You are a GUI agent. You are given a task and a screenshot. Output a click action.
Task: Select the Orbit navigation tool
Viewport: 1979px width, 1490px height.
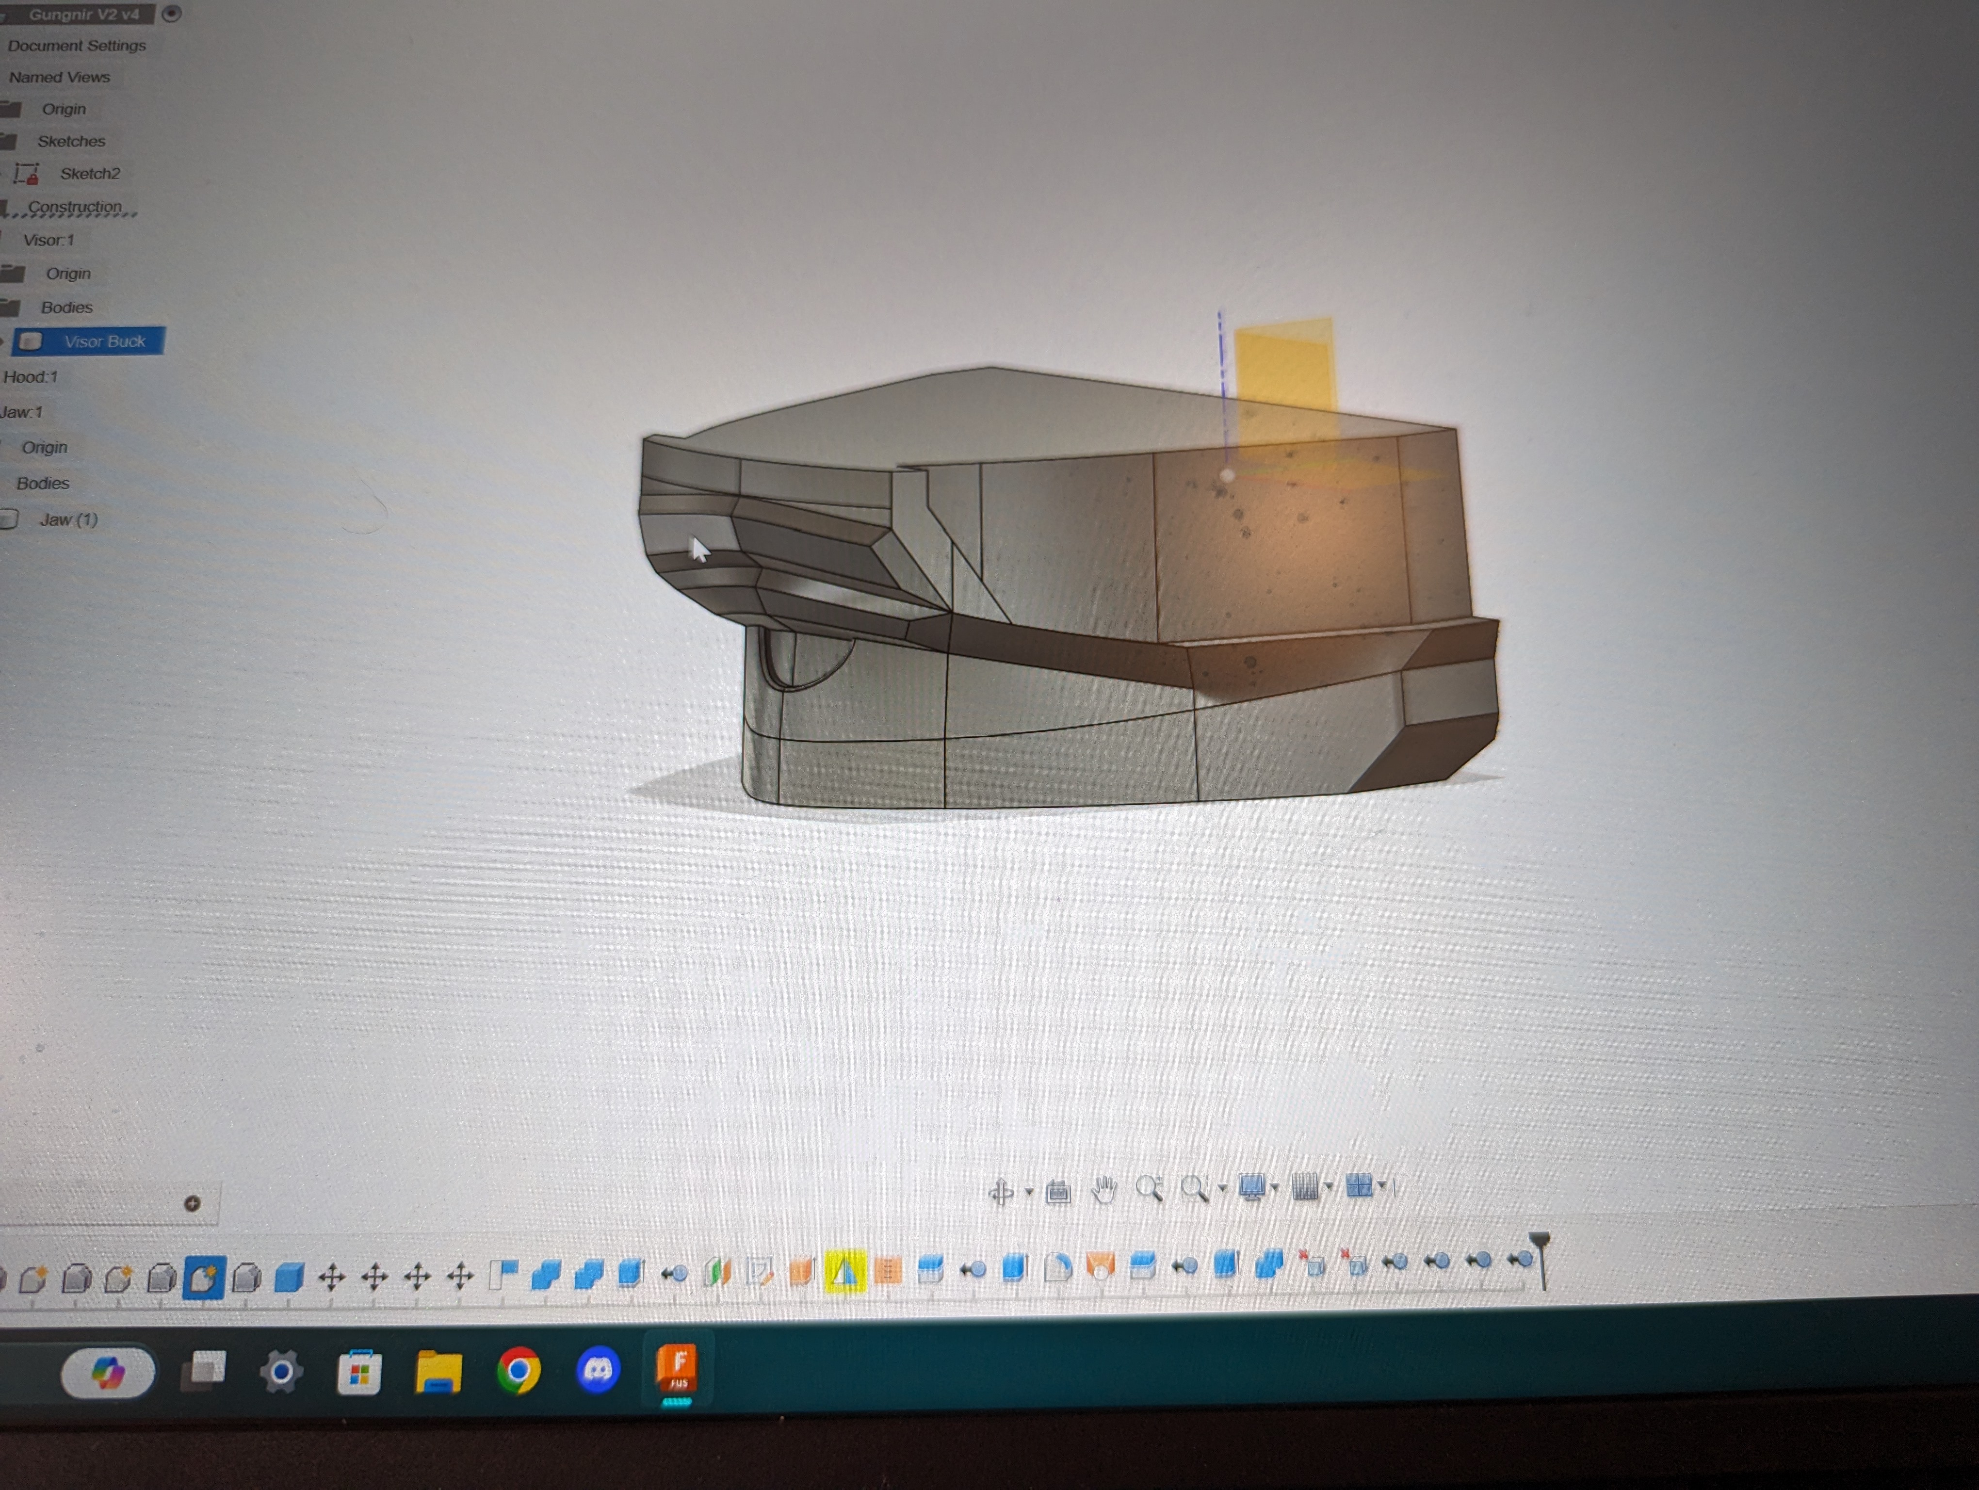1001,1191
